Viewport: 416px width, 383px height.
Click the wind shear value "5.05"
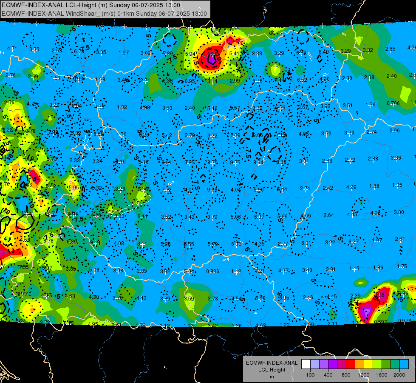(74, 187)
